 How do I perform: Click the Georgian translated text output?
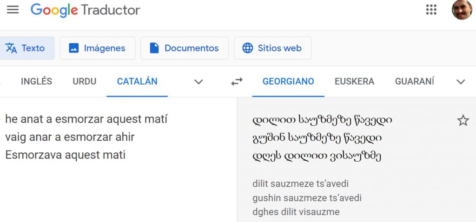pyautogui.click(x=322, y=138)
